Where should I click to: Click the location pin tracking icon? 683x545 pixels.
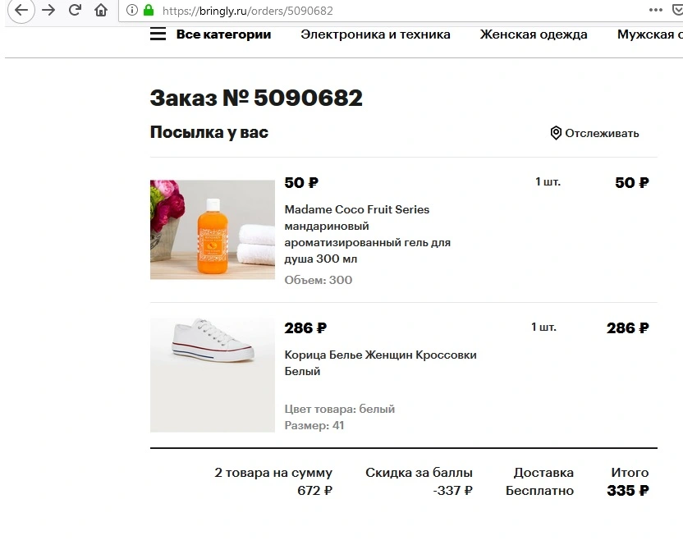coord(556,133)
